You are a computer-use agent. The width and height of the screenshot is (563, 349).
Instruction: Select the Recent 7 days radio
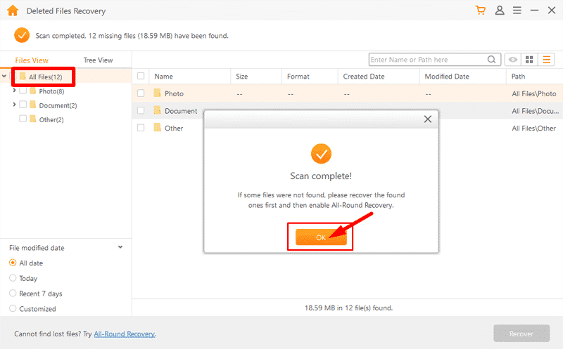[x=13, y=293]
